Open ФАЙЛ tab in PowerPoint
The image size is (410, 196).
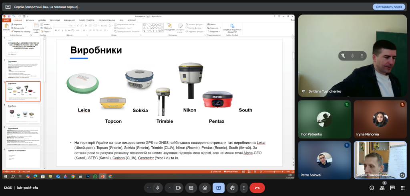[x=6, y=20]
